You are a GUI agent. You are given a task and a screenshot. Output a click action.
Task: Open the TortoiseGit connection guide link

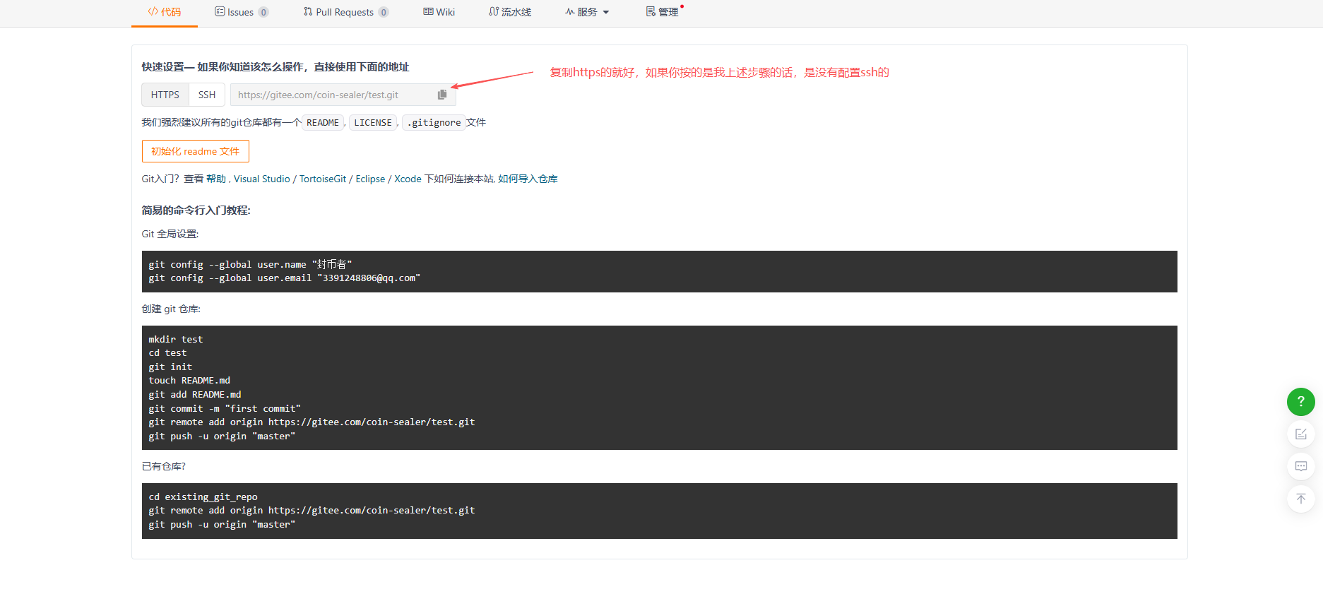[x=323, y=179]
